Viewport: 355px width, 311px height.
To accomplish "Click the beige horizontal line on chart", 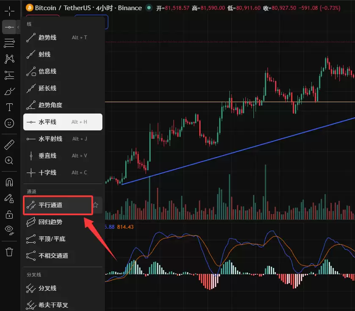I will tap(230, 102).
